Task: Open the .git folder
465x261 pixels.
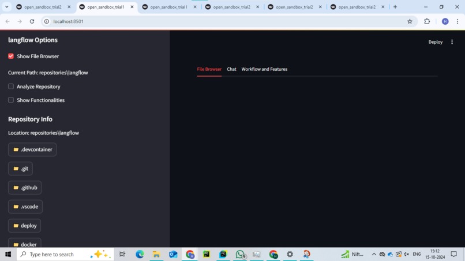Action: (x=20, y=169)
